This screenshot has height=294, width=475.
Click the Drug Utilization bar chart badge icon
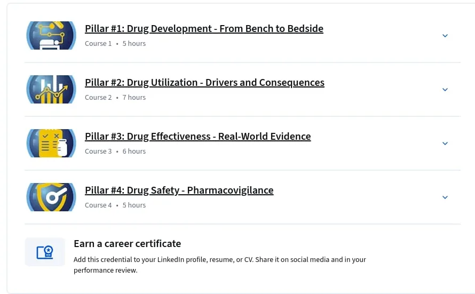[51, 89]
